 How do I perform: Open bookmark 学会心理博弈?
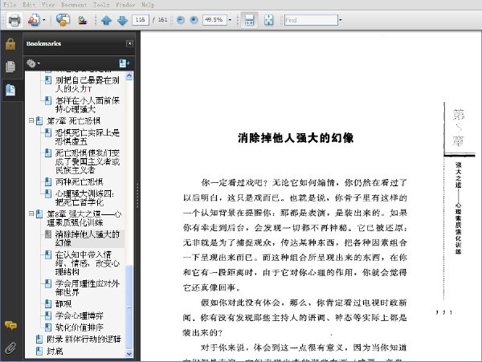coord(80,315)
